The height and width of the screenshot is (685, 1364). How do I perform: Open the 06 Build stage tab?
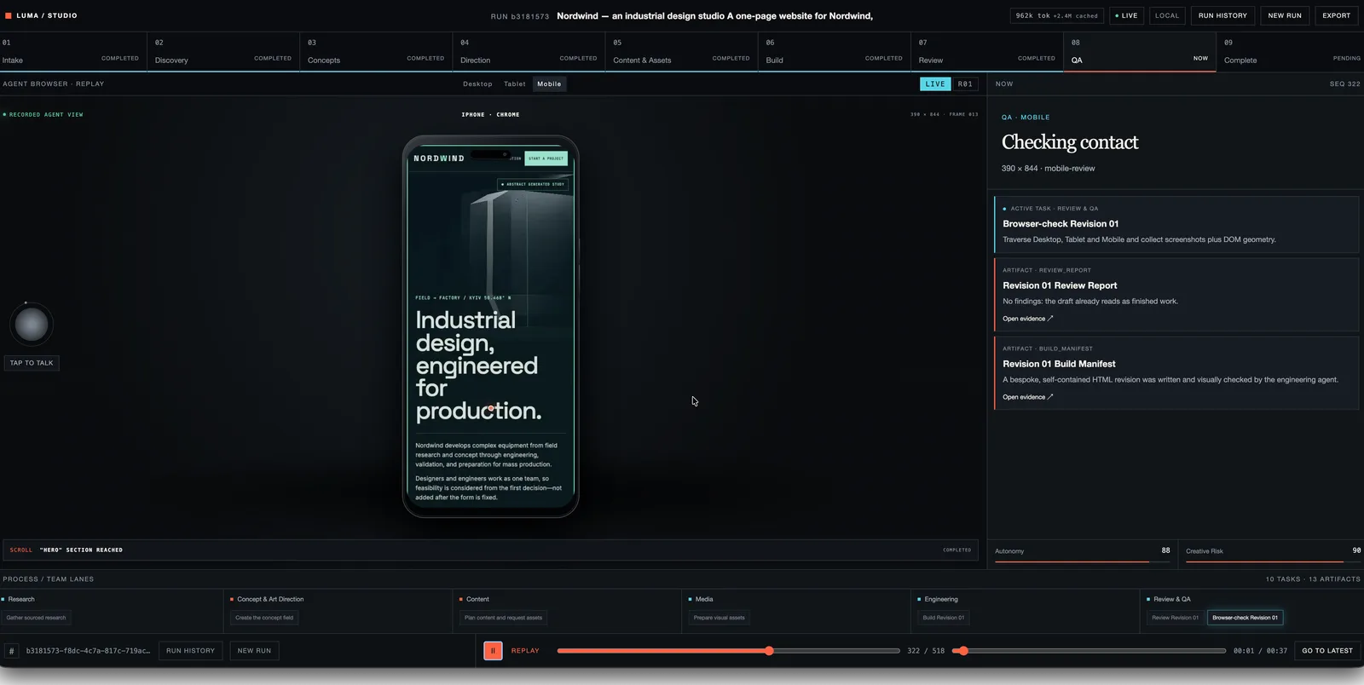(x=835, y=52)
